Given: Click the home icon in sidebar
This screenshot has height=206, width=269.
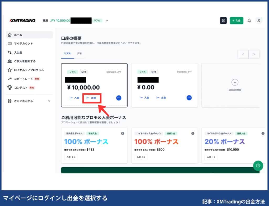Looking at the screenshot, I should (x=10, y=35).
